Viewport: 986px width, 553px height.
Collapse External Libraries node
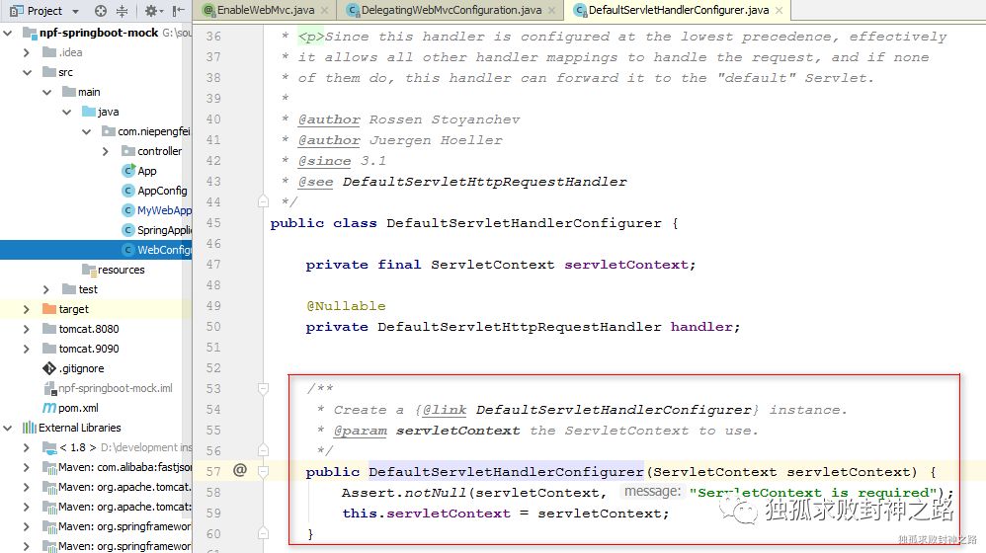pos(8,428)
